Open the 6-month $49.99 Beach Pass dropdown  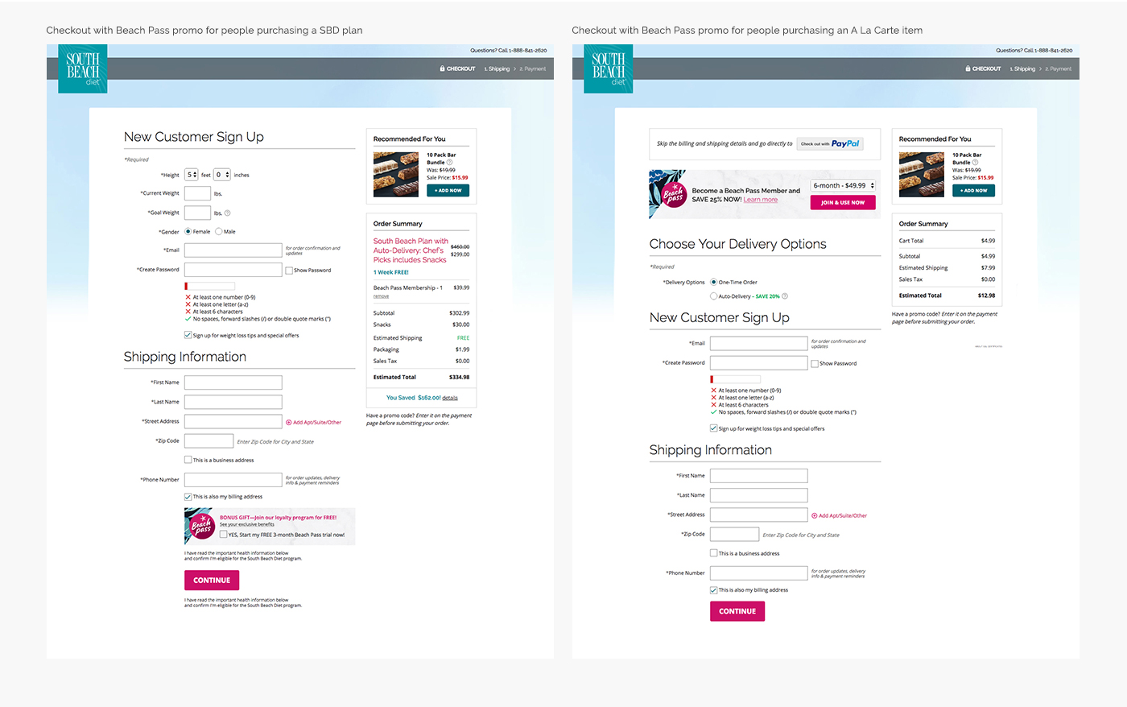843,185
